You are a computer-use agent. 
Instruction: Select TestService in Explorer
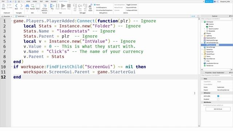click(210, 65)
